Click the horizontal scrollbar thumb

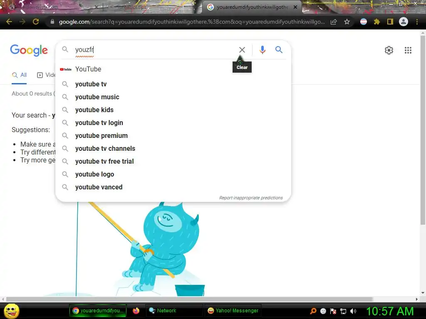189,299
